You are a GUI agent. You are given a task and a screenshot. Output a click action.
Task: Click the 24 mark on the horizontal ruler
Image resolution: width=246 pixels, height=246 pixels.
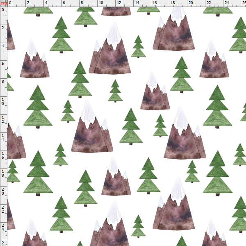pos(227,3)
